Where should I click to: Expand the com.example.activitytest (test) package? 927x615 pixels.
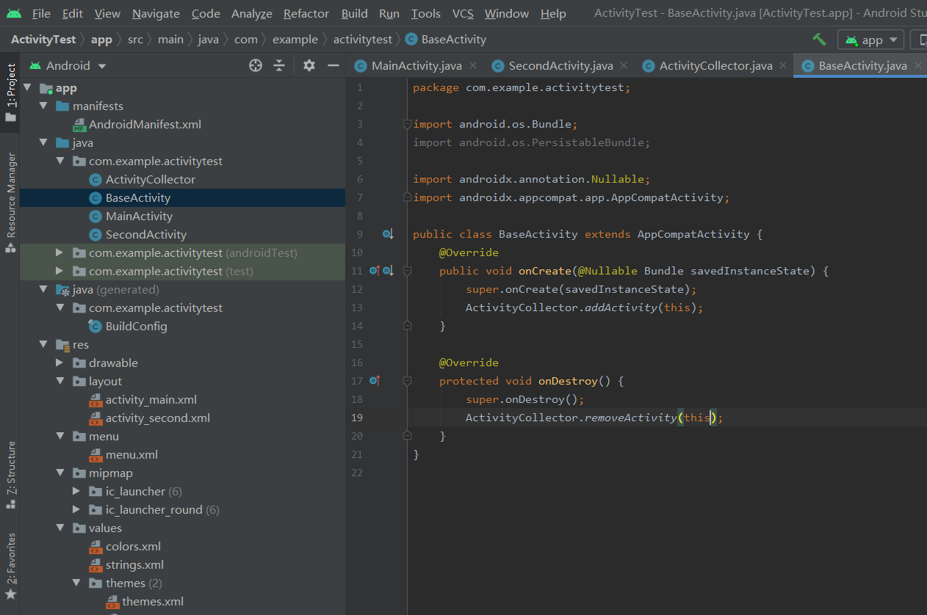point(60,272)
